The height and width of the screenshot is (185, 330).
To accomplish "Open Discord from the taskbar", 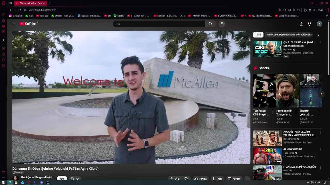I will coord(42,182).
